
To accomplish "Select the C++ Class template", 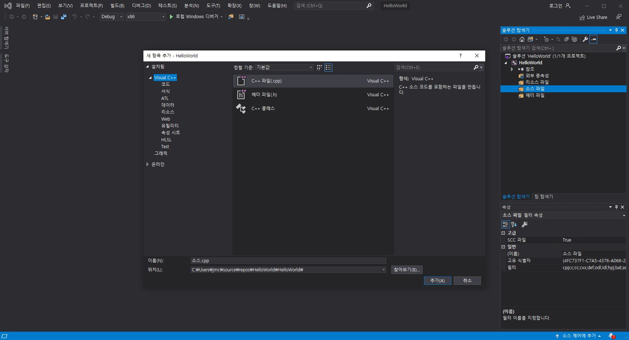I will 313,109.
